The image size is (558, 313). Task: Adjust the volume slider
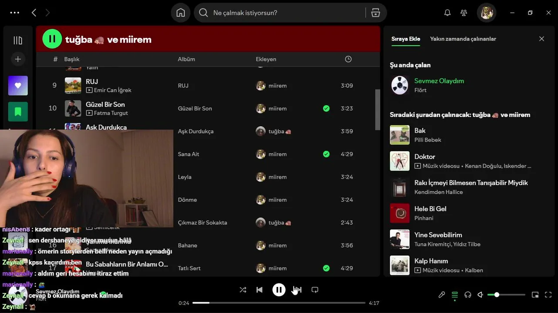click(507, 295)
